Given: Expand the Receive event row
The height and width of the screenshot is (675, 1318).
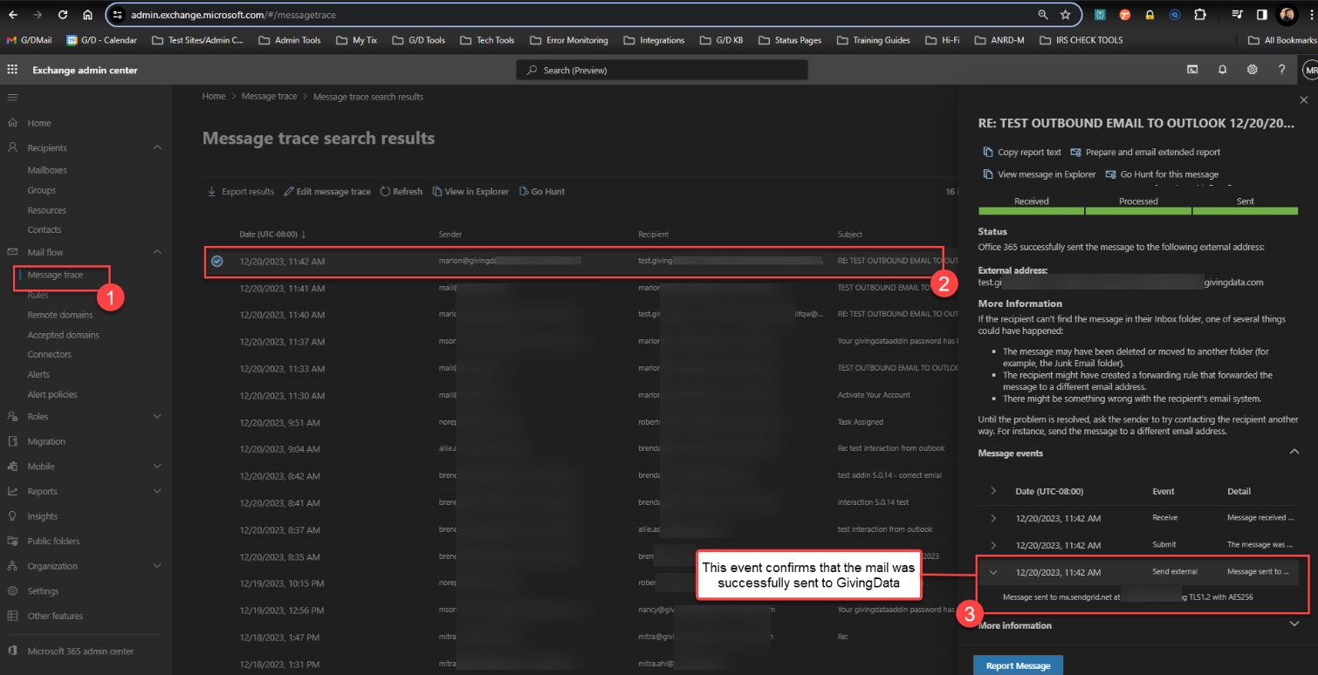Looking at the screenshot, I should point(993,518).
